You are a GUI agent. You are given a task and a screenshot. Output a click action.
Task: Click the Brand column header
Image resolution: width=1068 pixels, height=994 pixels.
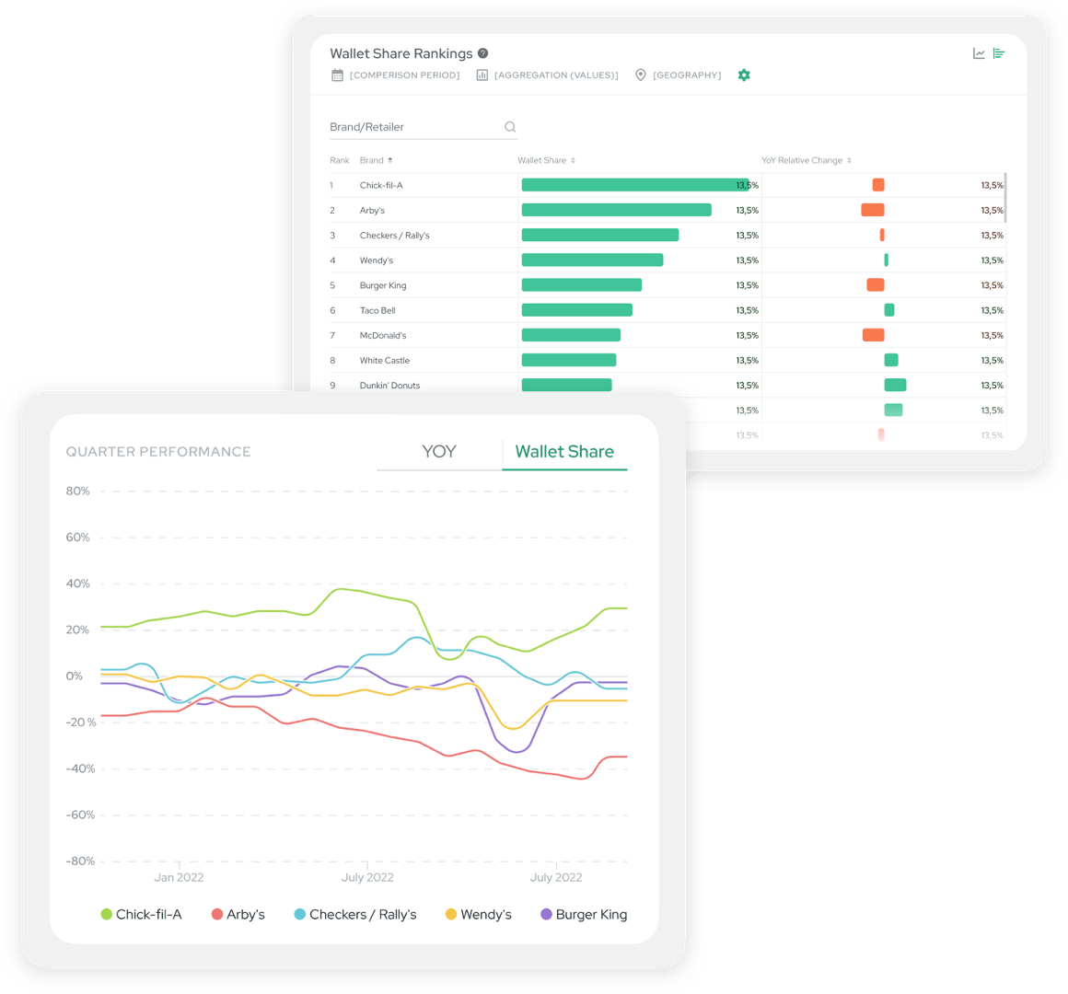click(371, 161)
